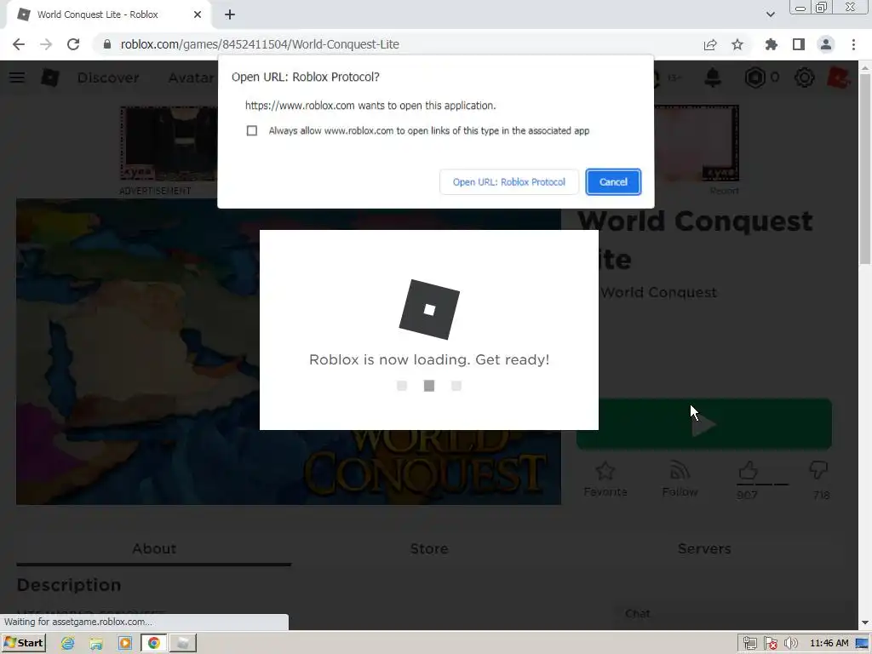This screenshot has width=872, height=654.
Task: Click Open URL: Roblox Protocol button
Action: click(x=509, y=182)
